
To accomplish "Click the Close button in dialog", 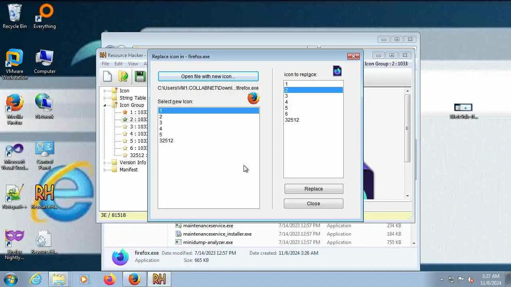I will (313, 203).
